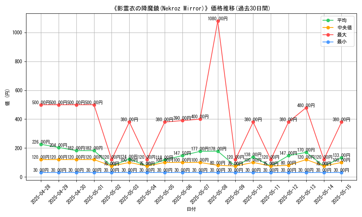Image resolution: width=362 pixels, height=217 pixels.
Task: Click the x-axis label 日付
Action: pos(191,209)
